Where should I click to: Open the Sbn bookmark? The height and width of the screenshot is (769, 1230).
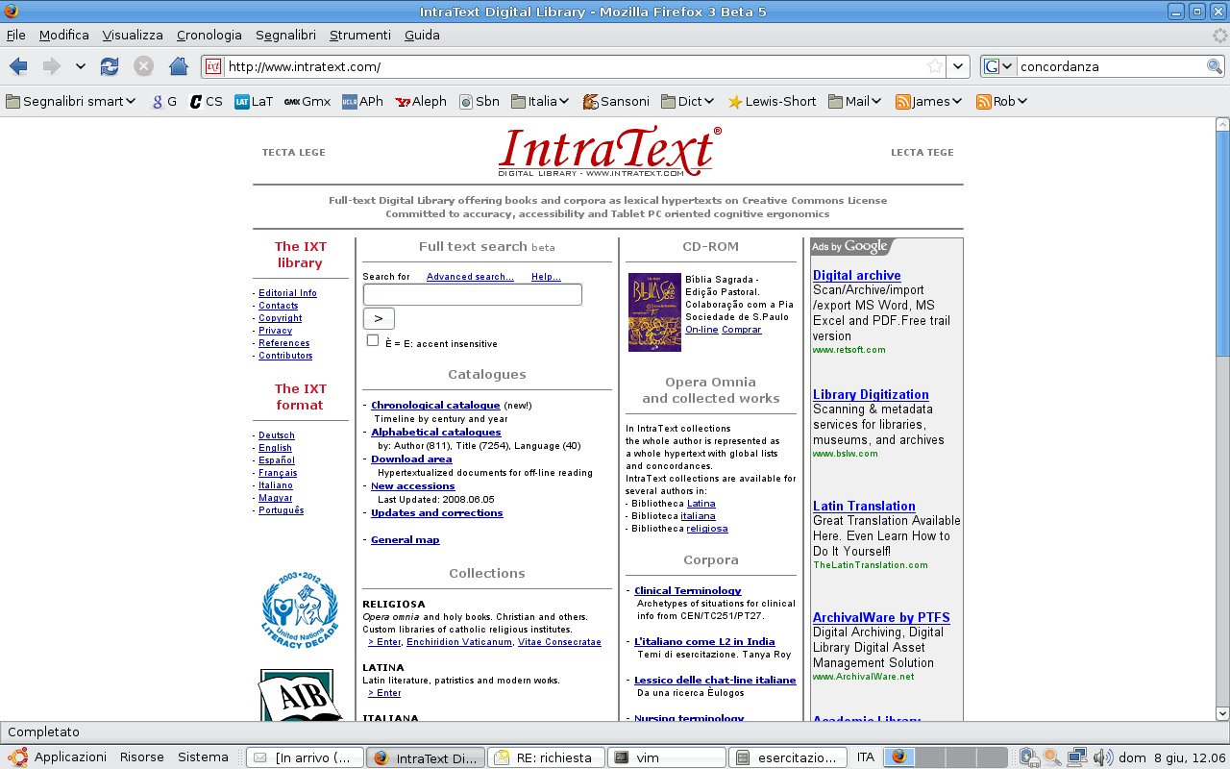tap(480, 101)
